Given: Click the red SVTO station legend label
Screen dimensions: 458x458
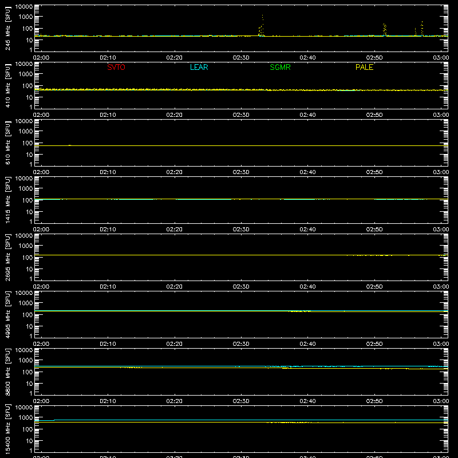Looking at the screenshot, I should tap(116, 67).
